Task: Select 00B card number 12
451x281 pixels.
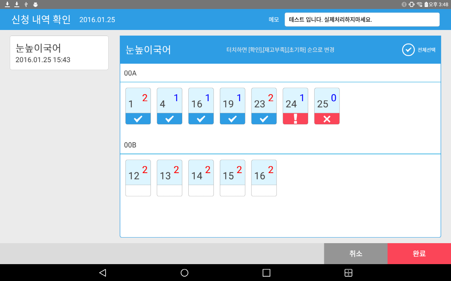Action: coord(138,178)
